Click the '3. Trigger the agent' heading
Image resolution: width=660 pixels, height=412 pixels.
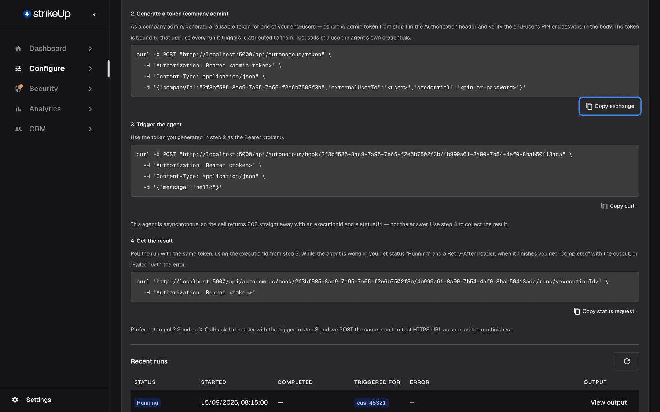[x=156, y=125]
